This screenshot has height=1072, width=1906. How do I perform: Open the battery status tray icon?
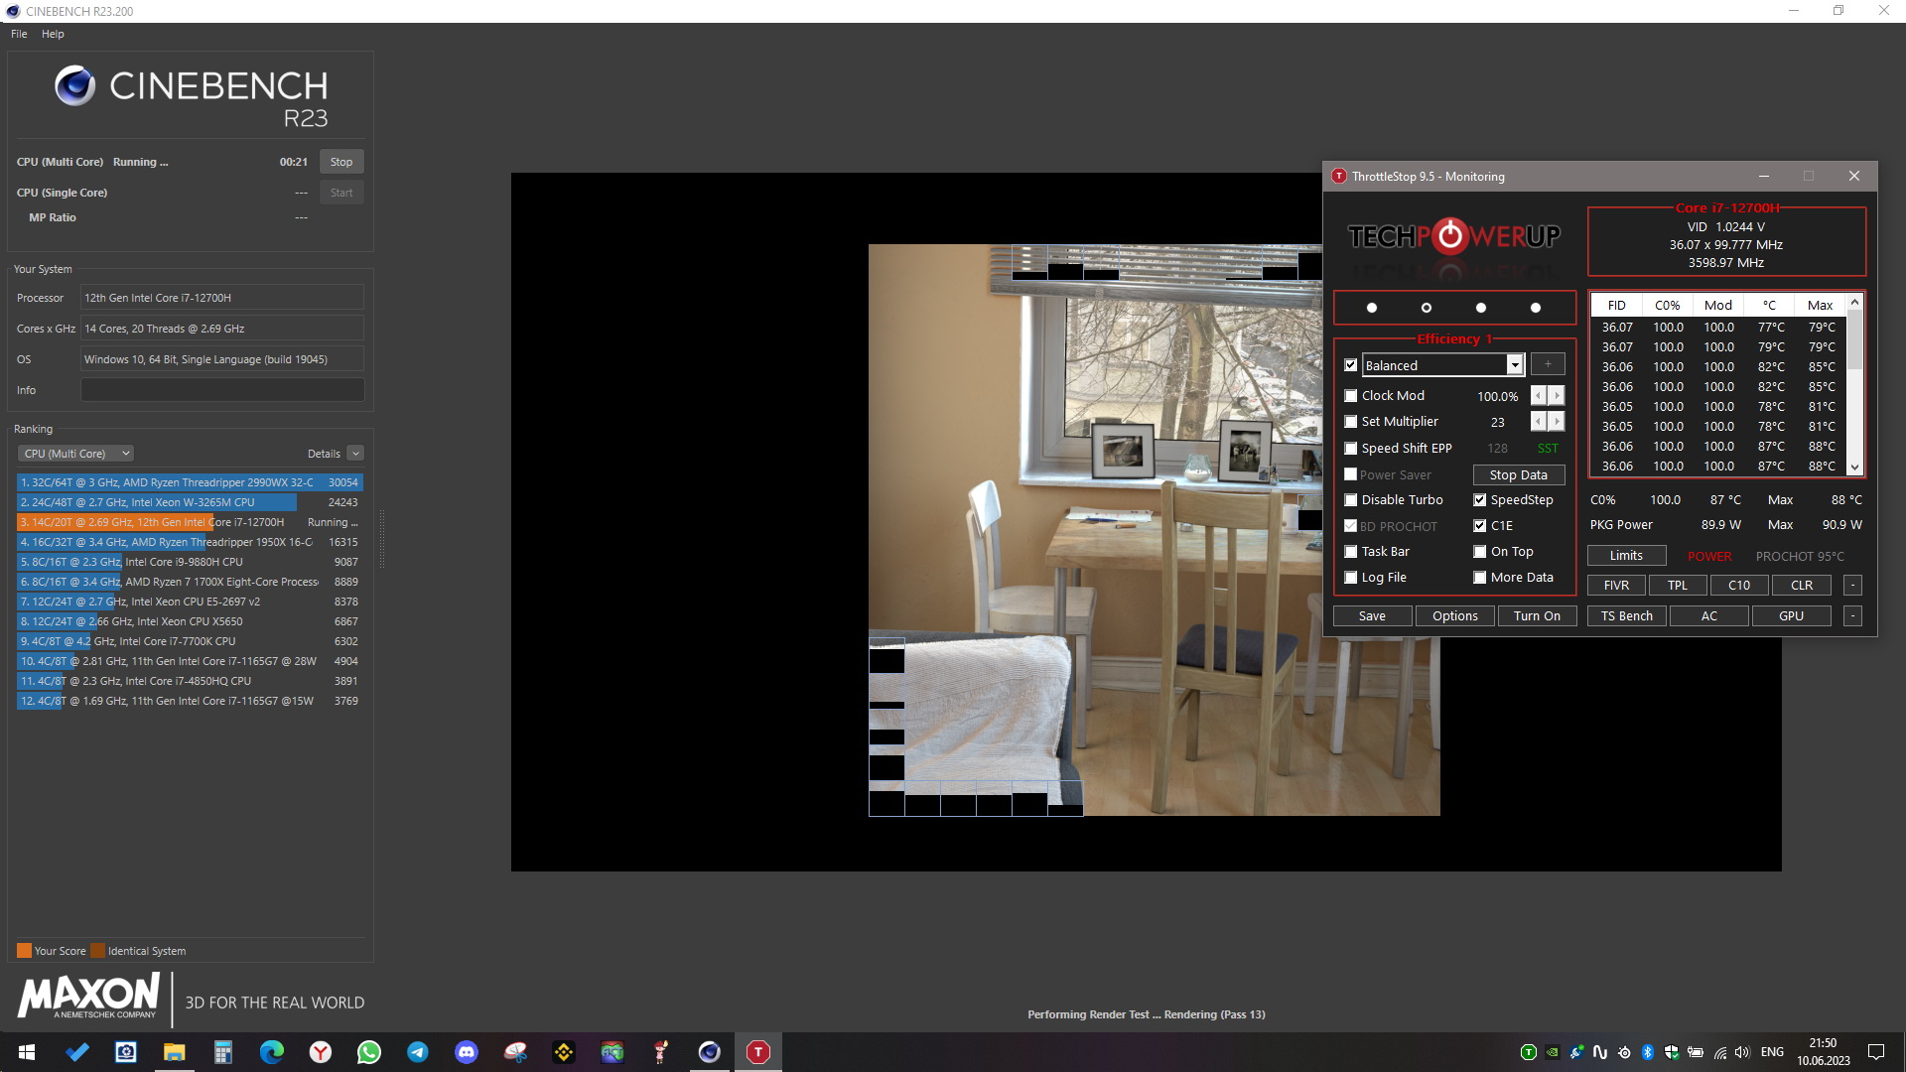1696,1052
